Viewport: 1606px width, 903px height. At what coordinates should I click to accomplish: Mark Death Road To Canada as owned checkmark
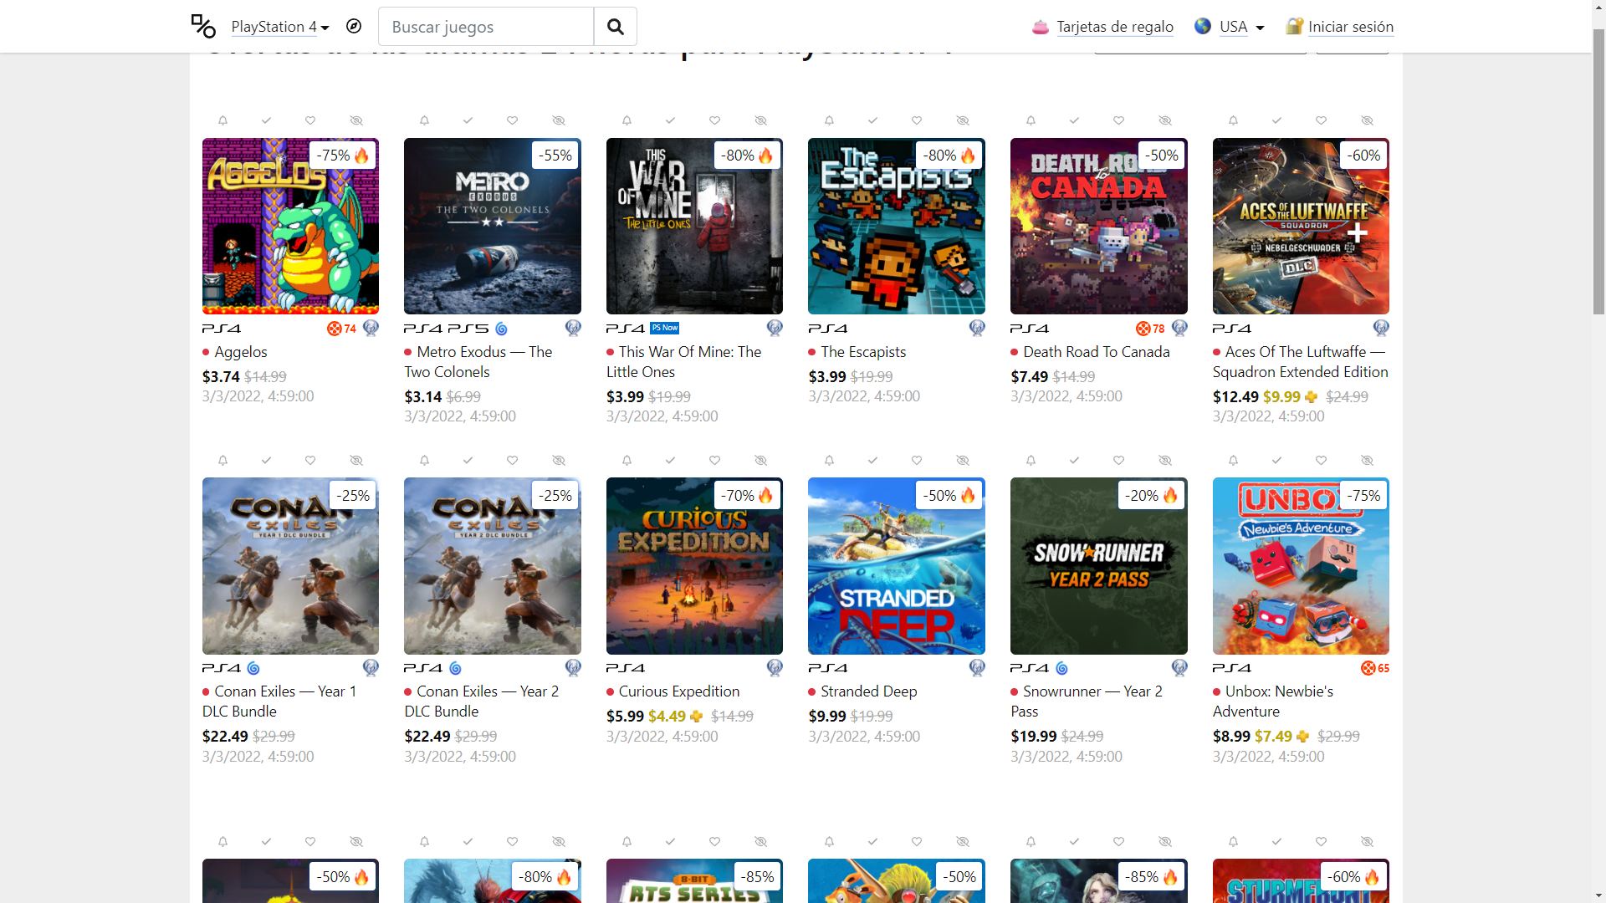pyautogui.click(x=1074, y=120)
